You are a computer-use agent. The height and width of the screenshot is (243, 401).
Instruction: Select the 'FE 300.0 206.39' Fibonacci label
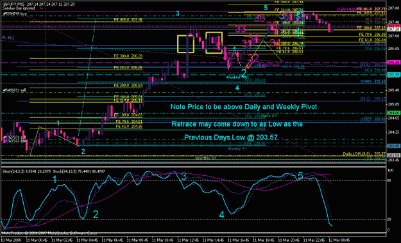[128, 56]
